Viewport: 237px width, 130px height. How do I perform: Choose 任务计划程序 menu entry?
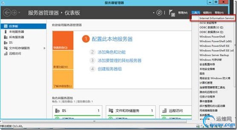point(207,97)
